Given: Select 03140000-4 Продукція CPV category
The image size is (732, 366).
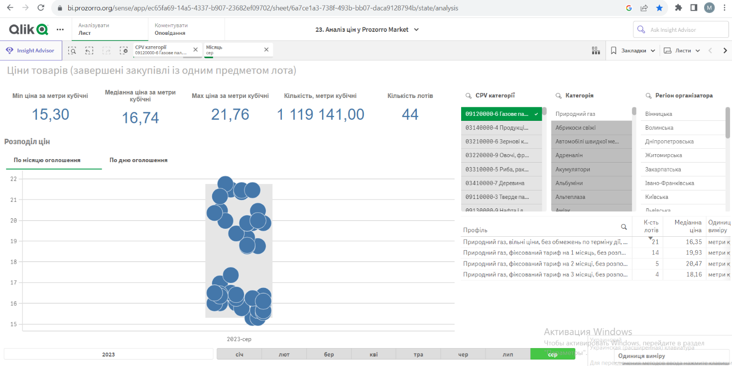Looking at the screenshot, I should [501, 128].
